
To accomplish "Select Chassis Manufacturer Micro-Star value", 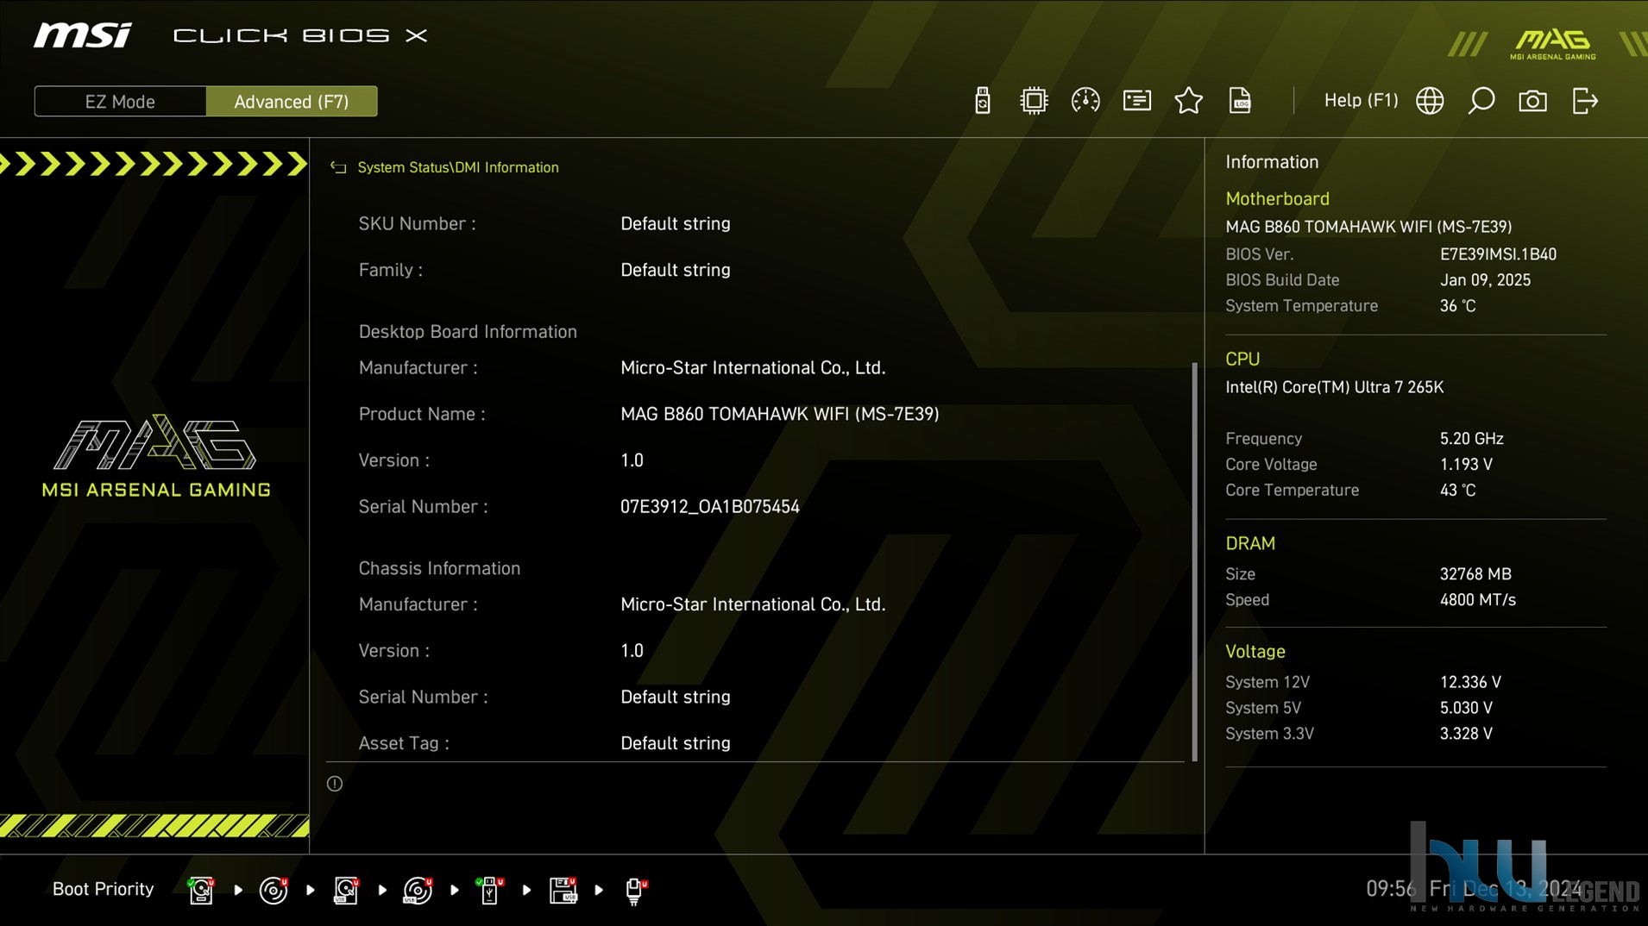I will tap(753, 604).
